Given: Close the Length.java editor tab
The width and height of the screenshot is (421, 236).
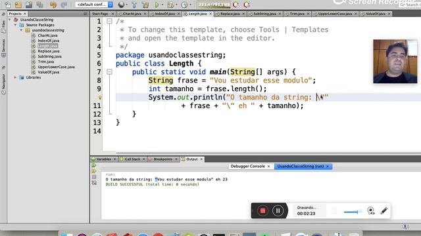Looking at the screenshot, I should (x=210, y=14).
